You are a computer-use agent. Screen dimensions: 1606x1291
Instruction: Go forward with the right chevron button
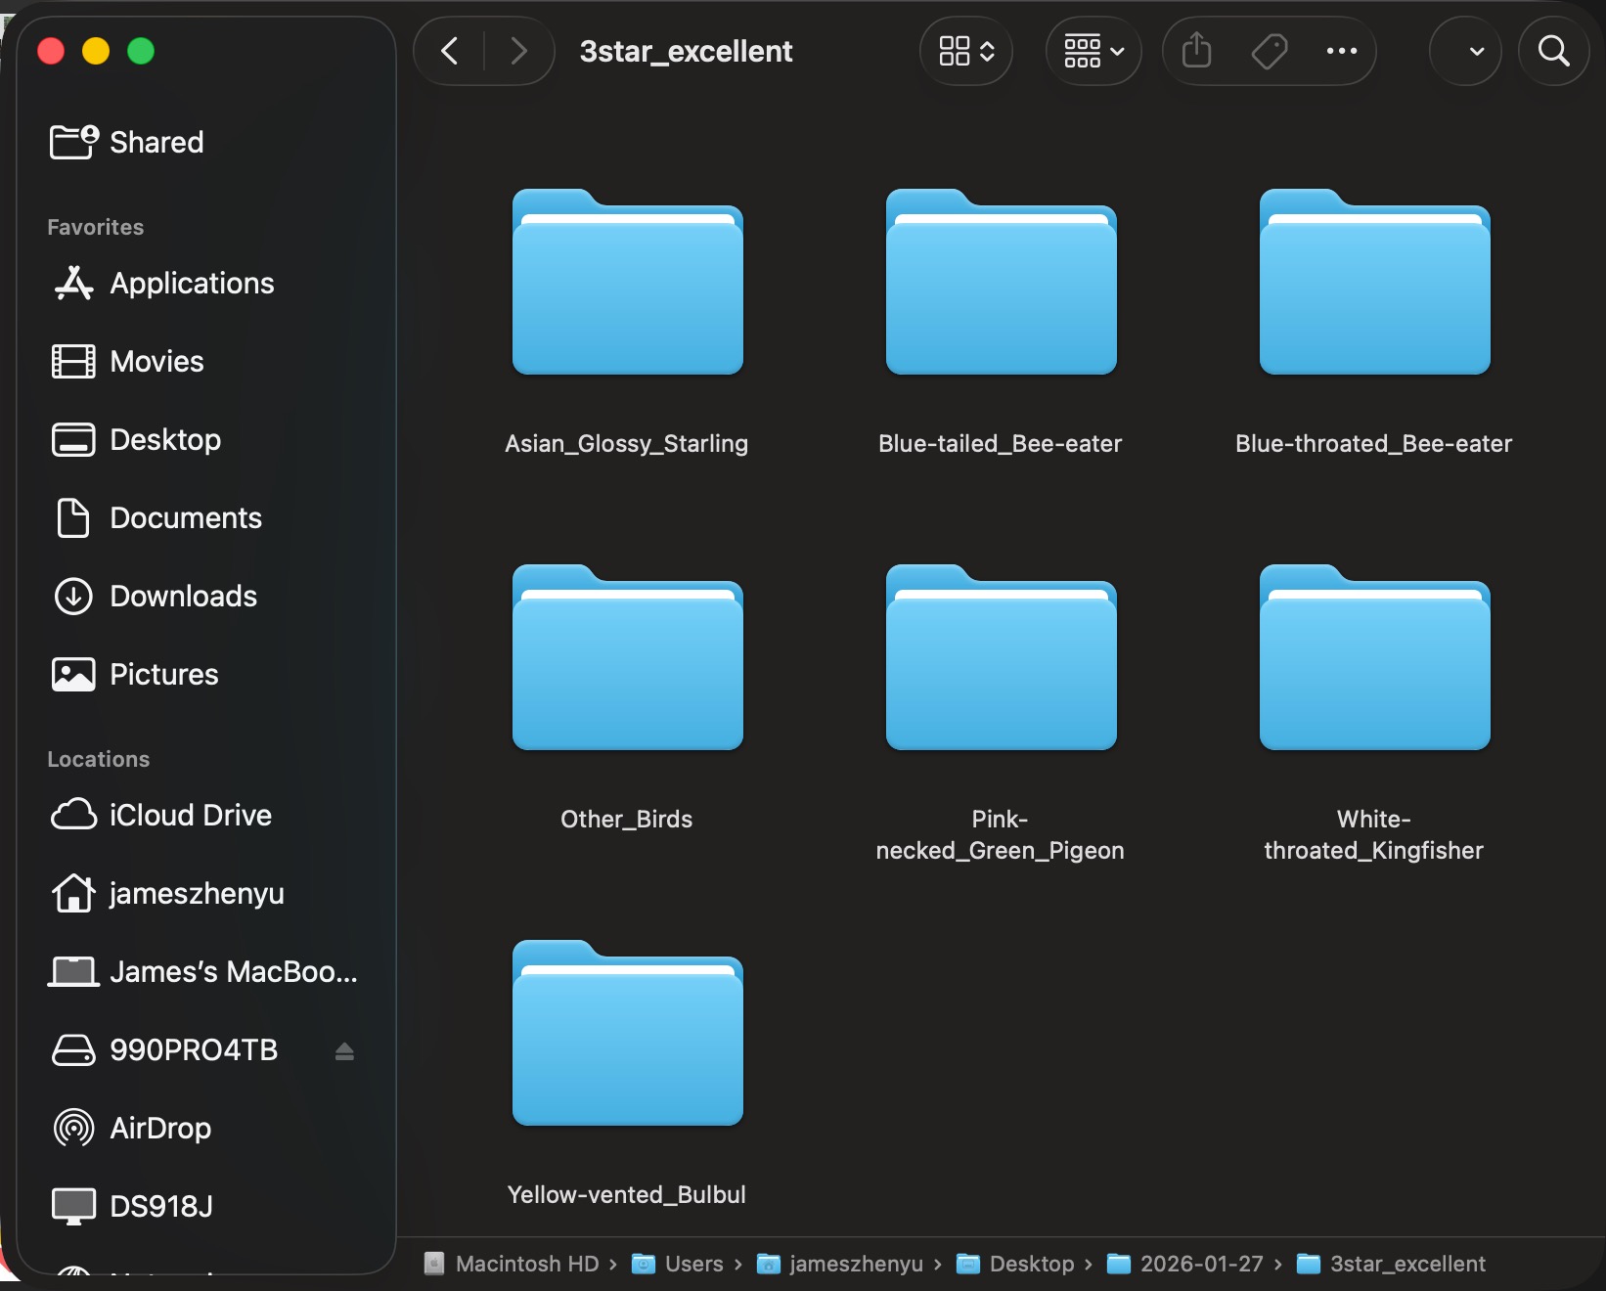tap(518, 51)
